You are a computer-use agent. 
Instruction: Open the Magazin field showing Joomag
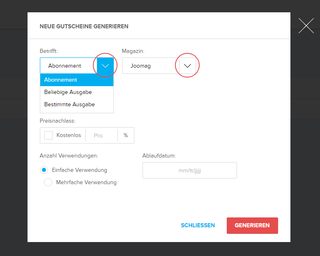coord(150,66)
